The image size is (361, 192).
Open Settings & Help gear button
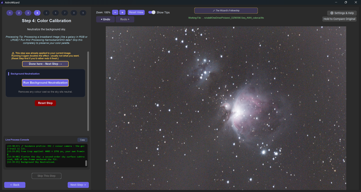[342, 13]
